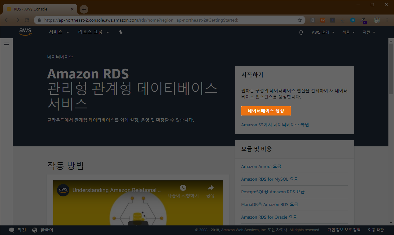Click the globe language icon
The height and width of the screenshot is (235, 394).
tap(35, 230)
